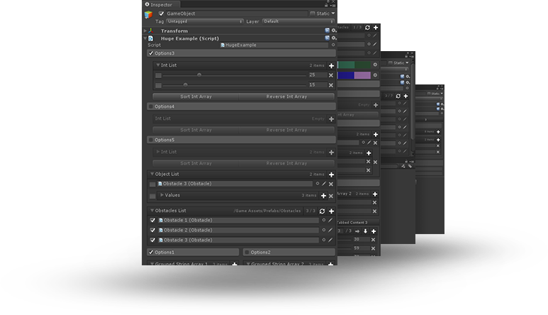The width and height of the screenshot is (548, 315).
Task: Remove Obstacle 3 from Object List
Action: pos(331,184)
